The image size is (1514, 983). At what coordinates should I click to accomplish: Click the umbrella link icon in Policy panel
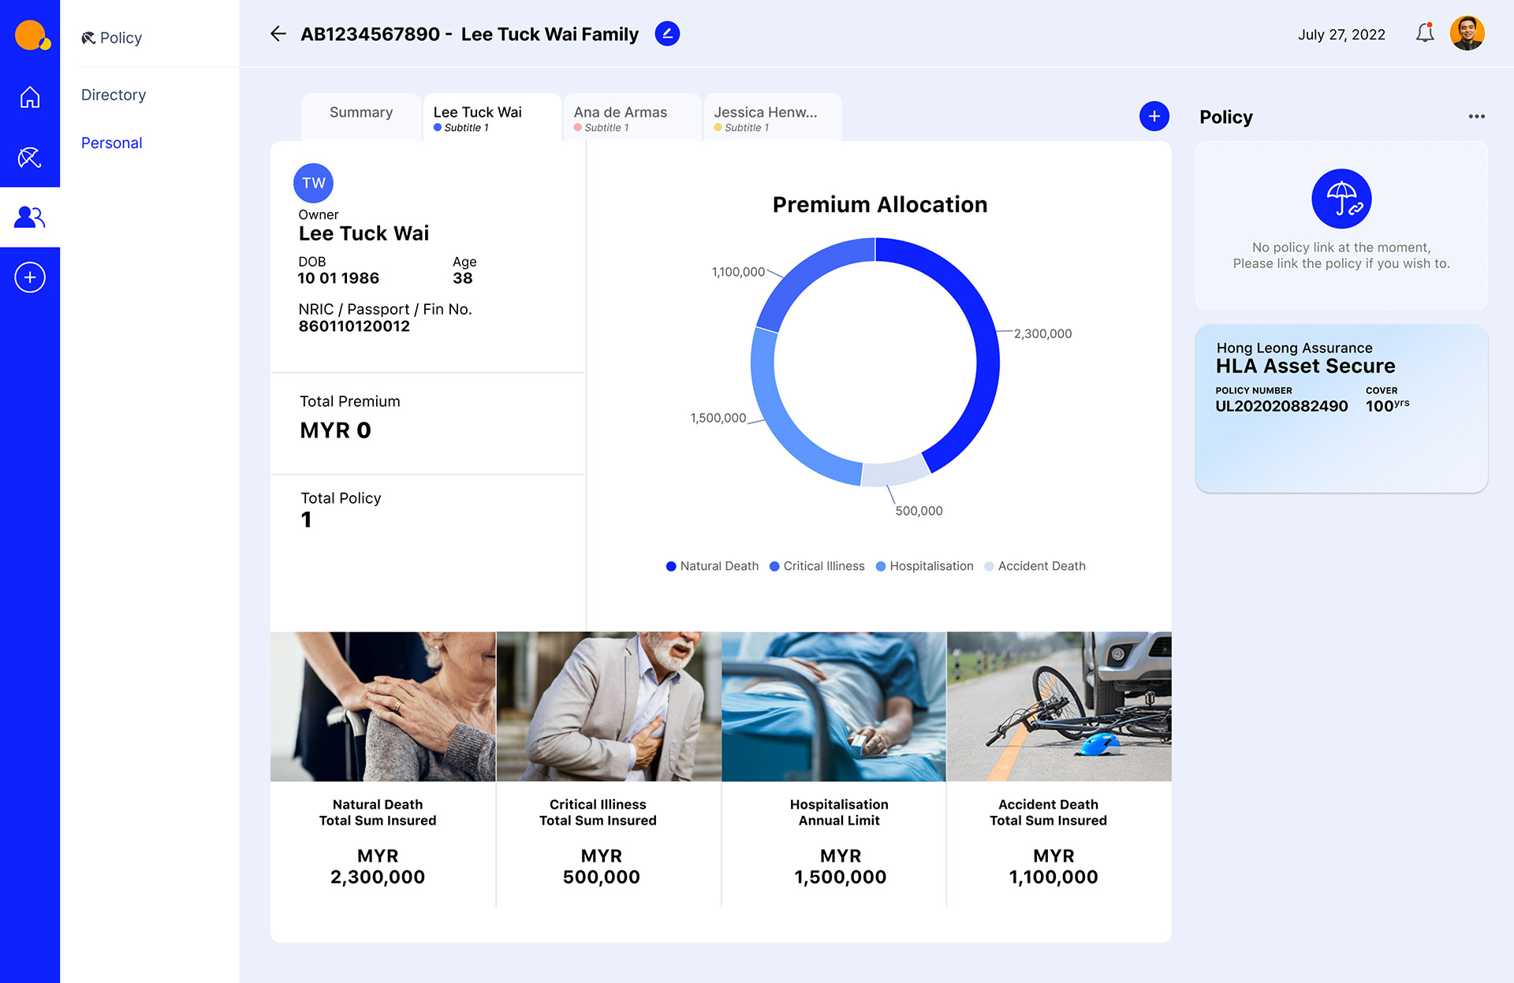tap(1341, 198)
